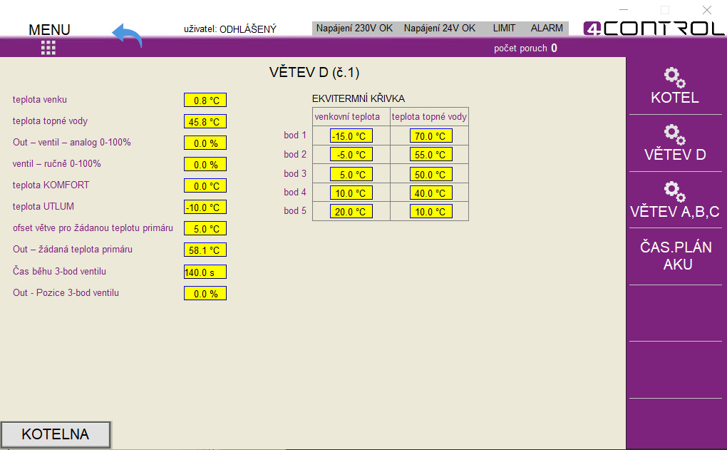Edit bod 2 venkovní teplota -5.0 °C
The width and height of the screenshot is (727, 450).
351,155
